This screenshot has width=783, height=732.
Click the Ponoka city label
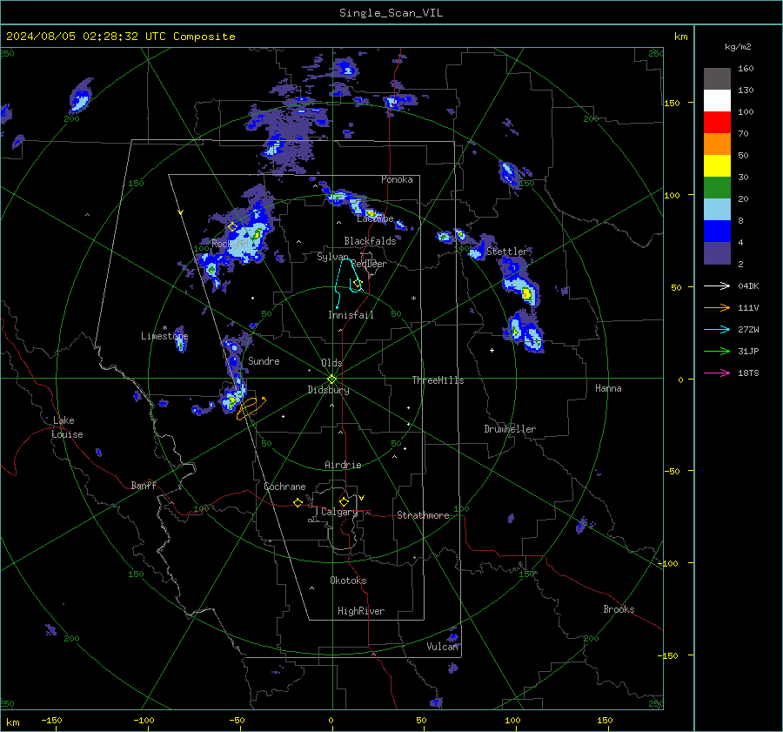tap(397, 179)
